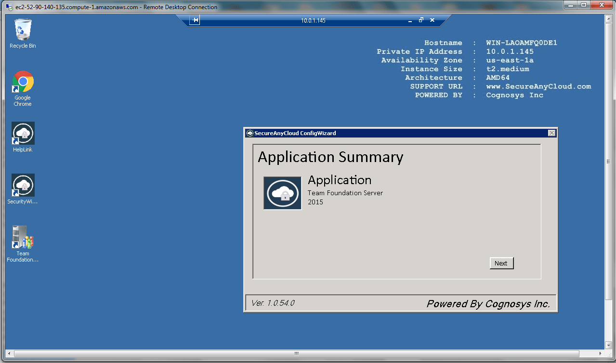Click the Remote Desktop Connection title icon
This screenshot has width=616, height=363.
click(x=9, y=7)
